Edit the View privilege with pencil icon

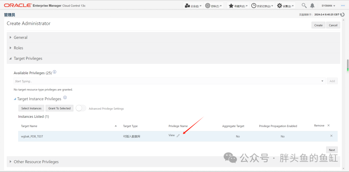(178, 136)
